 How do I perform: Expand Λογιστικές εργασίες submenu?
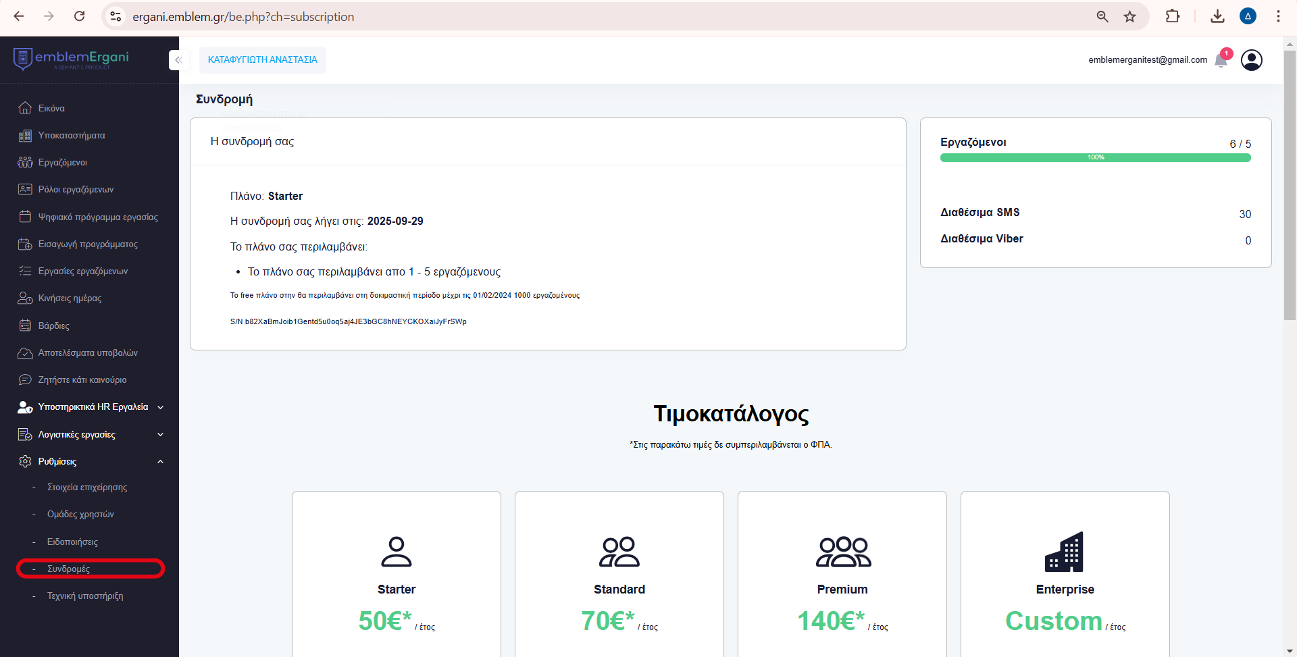click(160, 435)
